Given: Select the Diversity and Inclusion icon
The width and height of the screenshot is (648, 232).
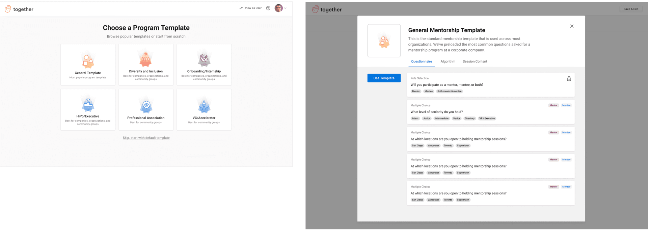Looking at the screenshot, I should coord(146,59).
